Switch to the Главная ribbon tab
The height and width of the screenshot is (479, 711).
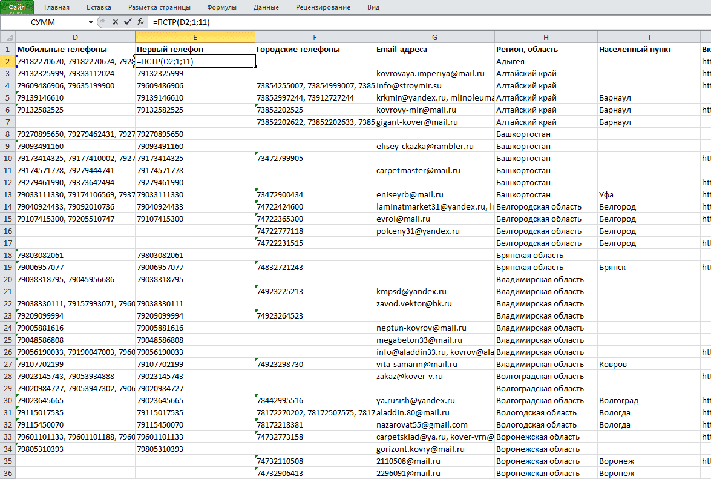pyautogui.click(x=57, y=7)
